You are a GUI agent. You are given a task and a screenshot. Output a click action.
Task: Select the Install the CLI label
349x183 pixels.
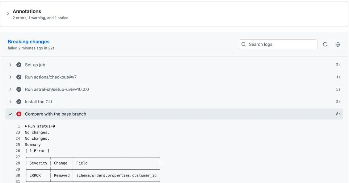(x=39, y=102)
